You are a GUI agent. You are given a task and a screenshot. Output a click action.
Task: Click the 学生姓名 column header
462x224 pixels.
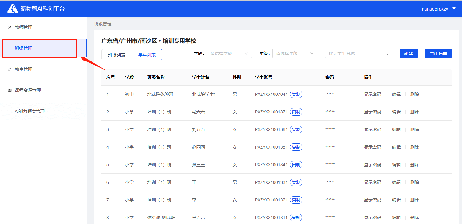tap(201, 77)
